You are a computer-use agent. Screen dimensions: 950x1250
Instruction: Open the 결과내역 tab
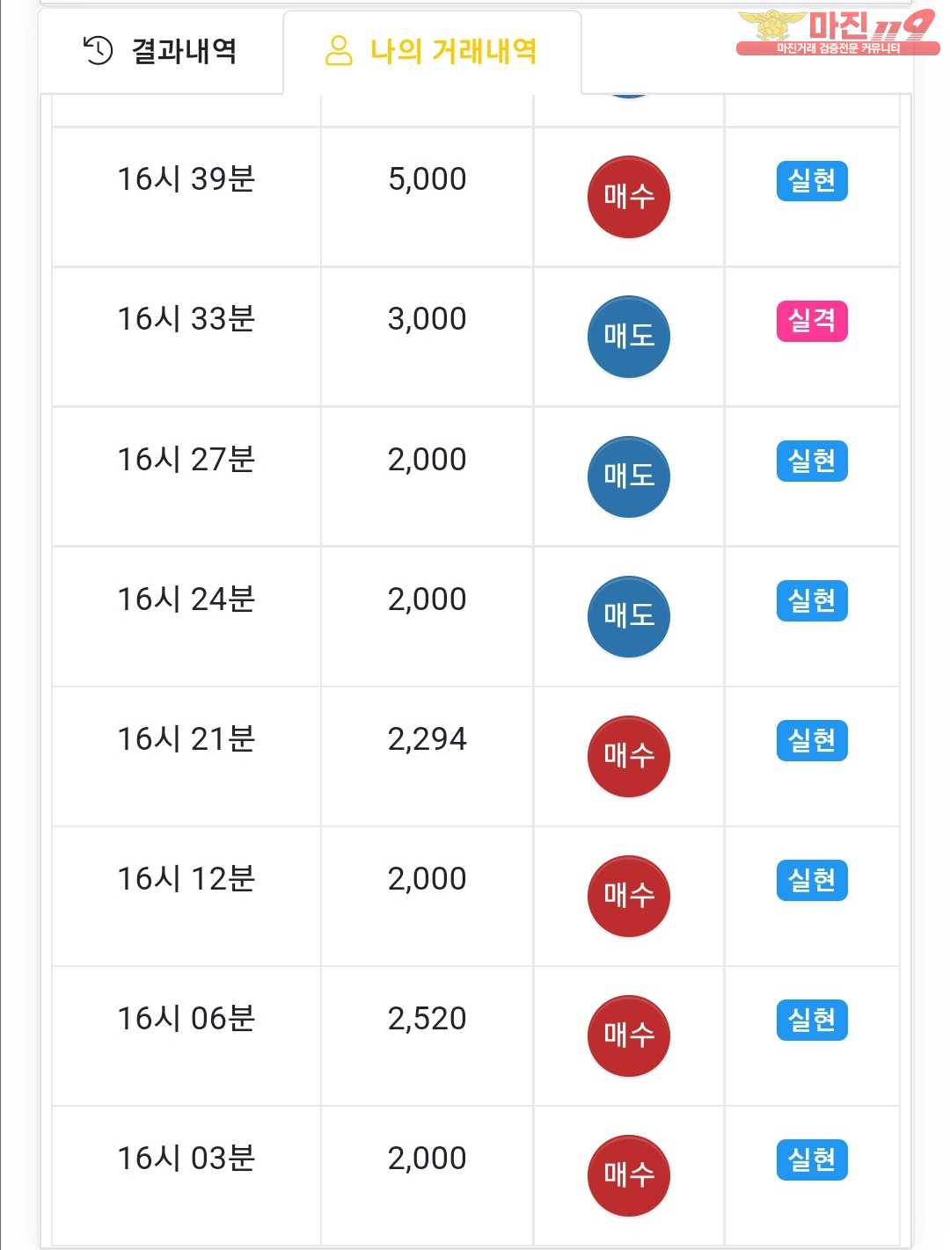point(161,51)
